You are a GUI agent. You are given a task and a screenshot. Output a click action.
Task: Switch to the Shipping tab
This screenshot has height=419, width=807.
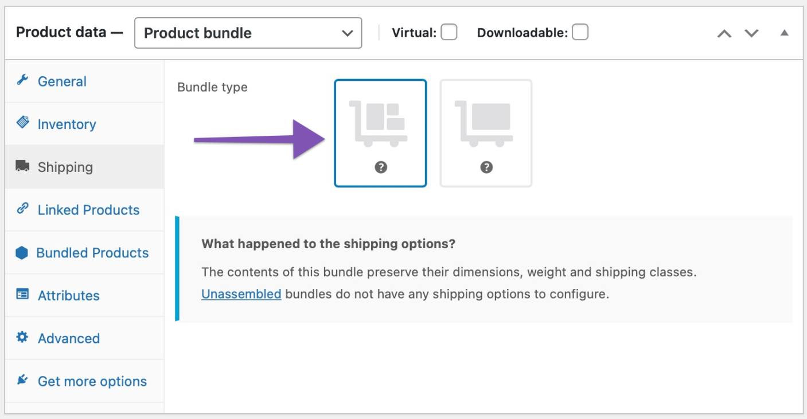click(65, 167)
